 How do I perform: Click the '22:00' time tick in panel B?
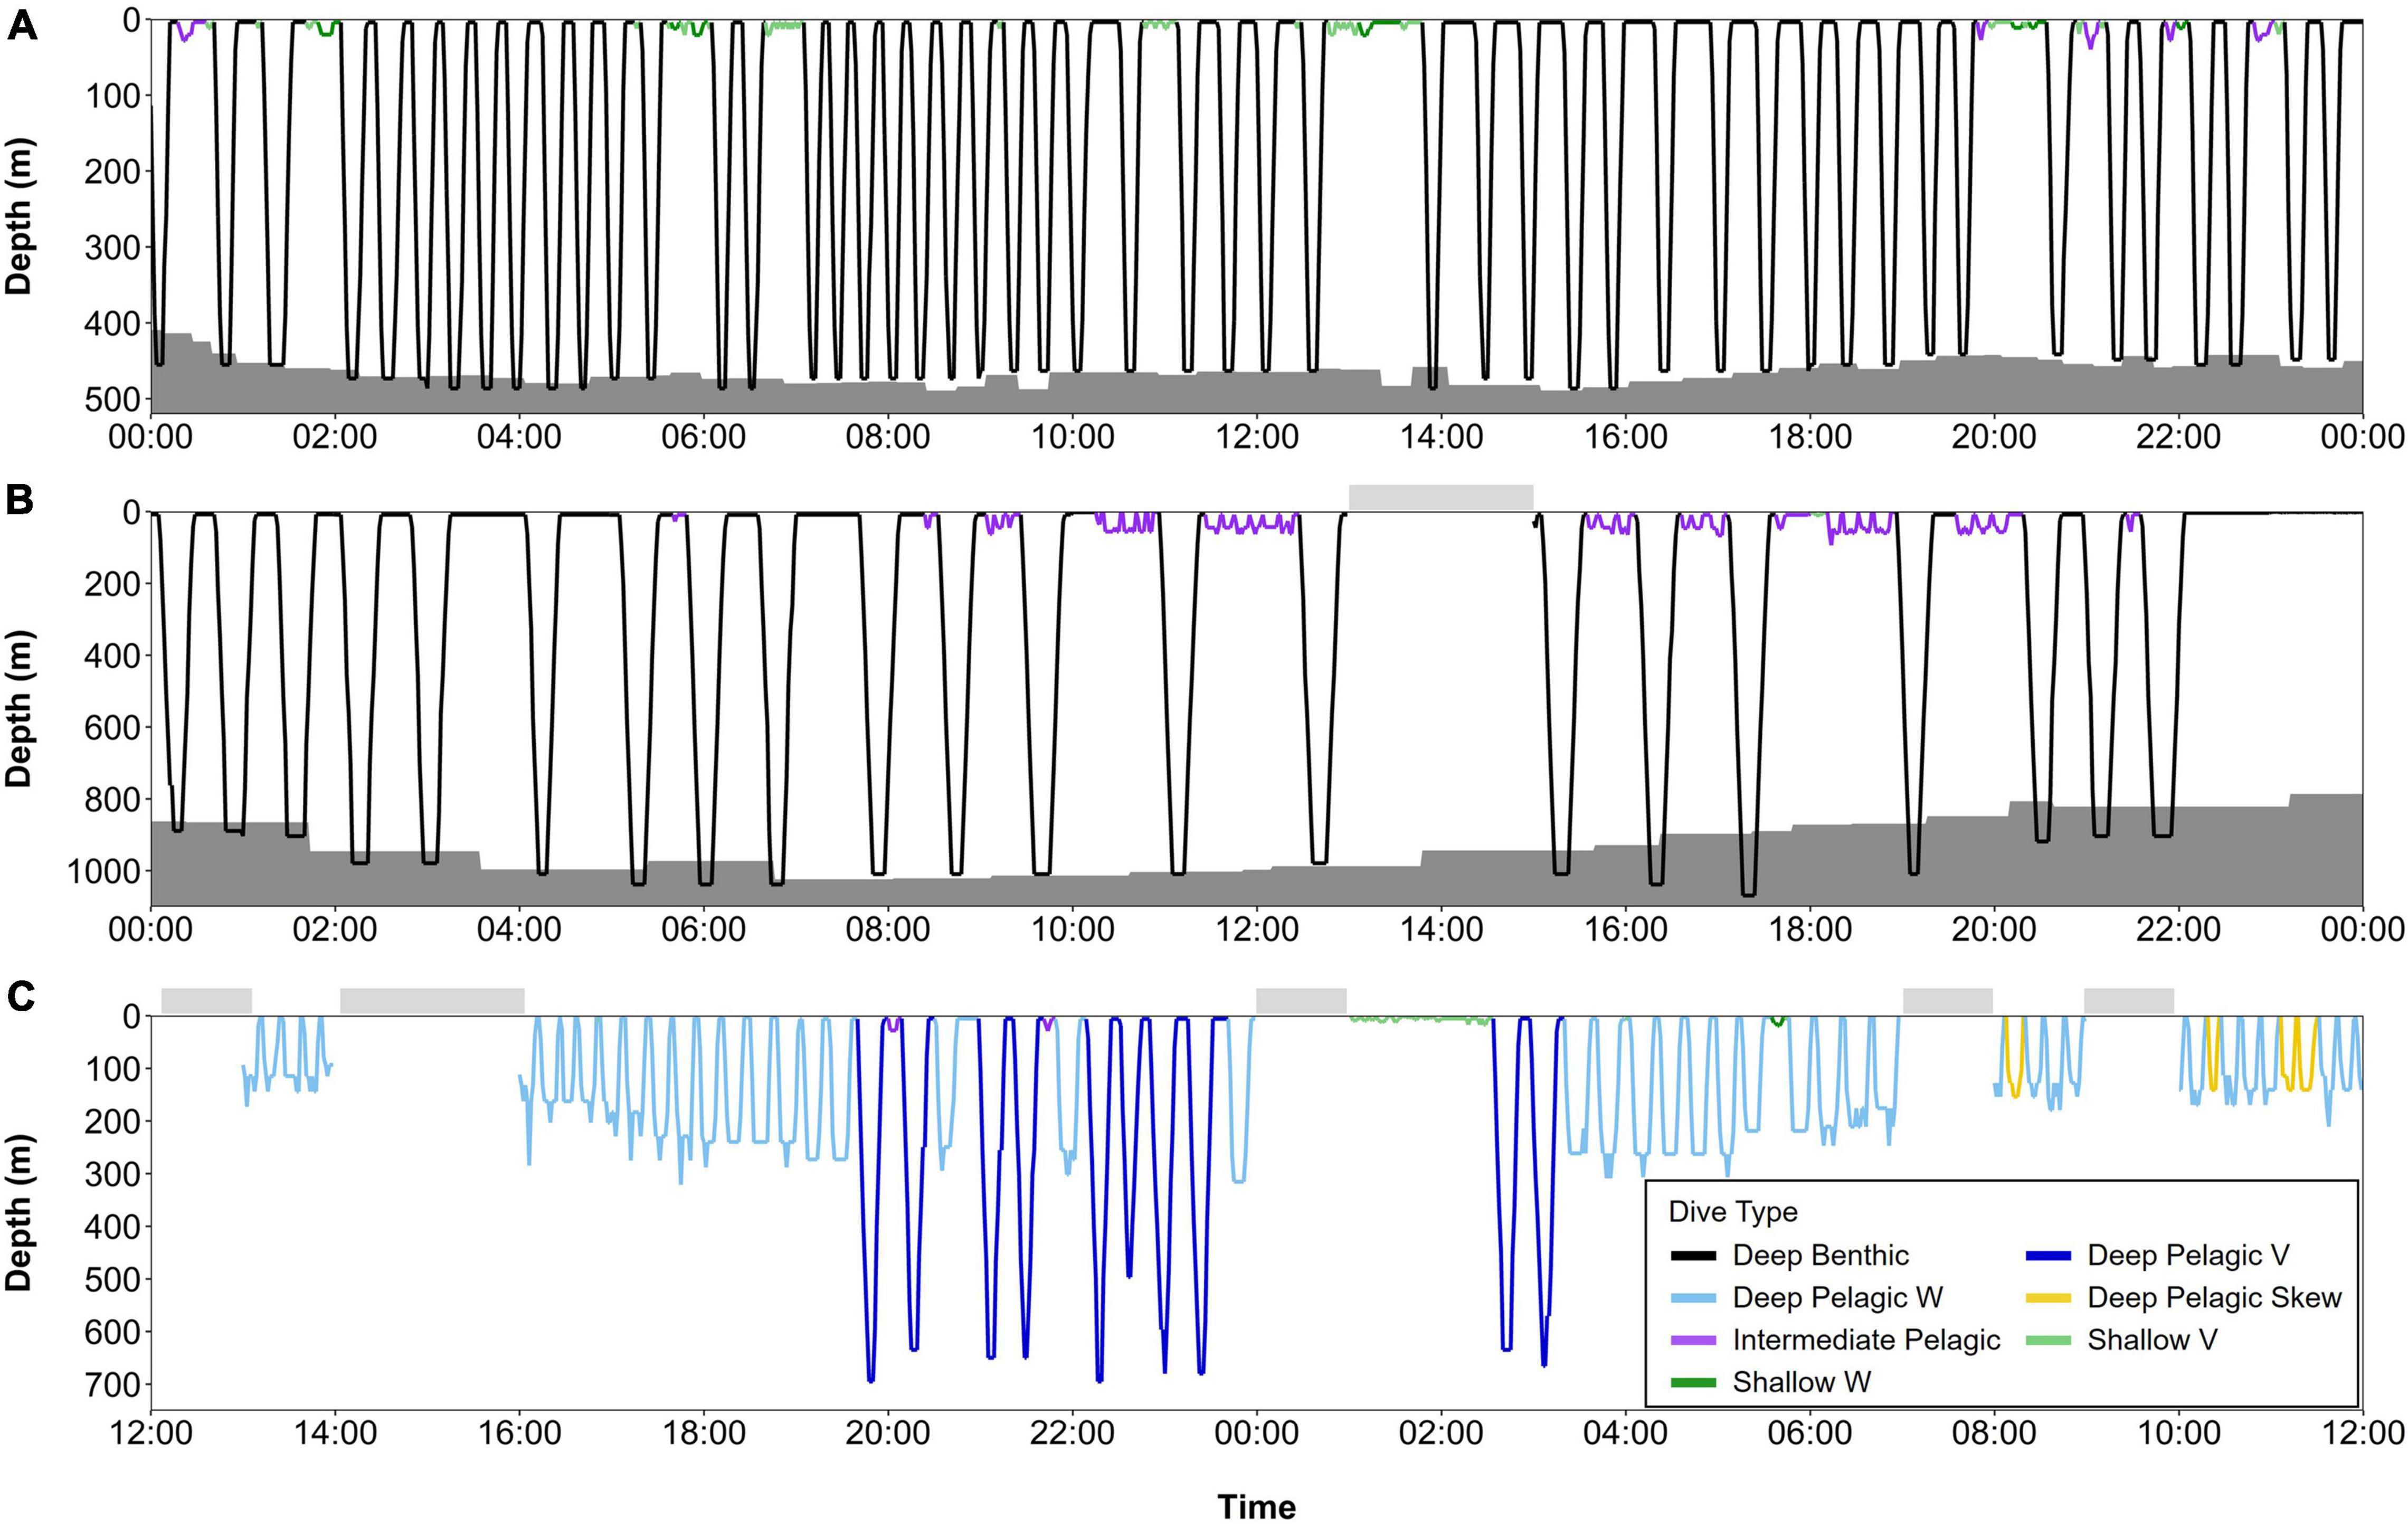click(x=2178, y=929)
